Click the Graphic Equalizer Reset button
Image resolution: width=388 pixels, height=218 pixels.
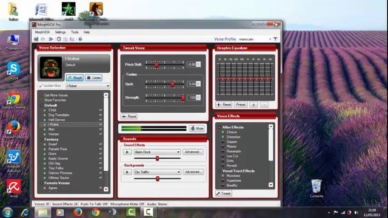[224, 105]
